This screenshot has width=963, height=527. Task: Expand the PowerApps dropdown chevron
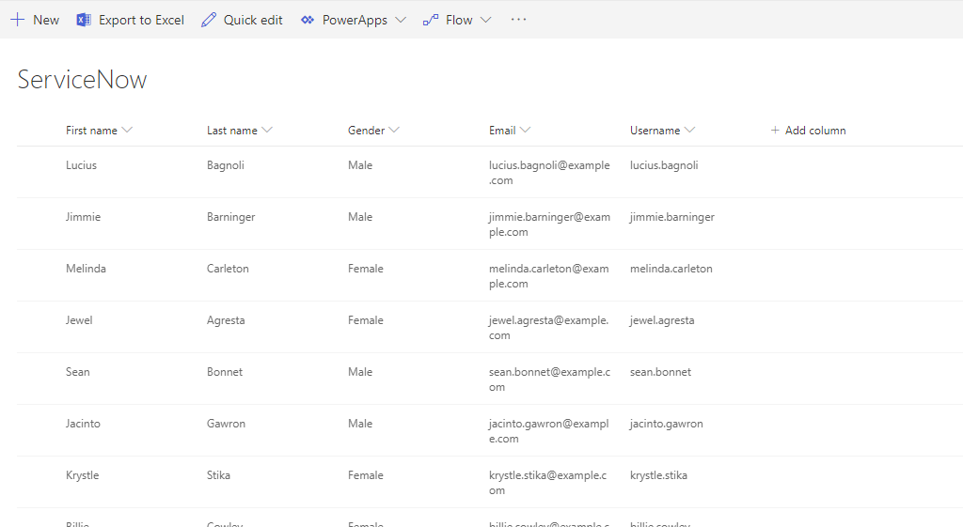click(x=401, y=20)
